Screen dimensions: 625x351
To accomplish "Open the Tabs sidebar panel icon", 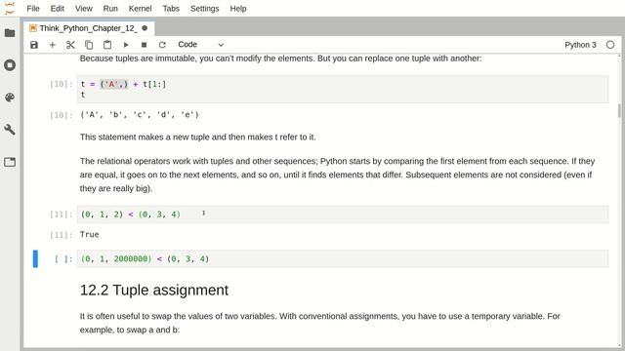I will pyautogui.click(x=10, y=162).
